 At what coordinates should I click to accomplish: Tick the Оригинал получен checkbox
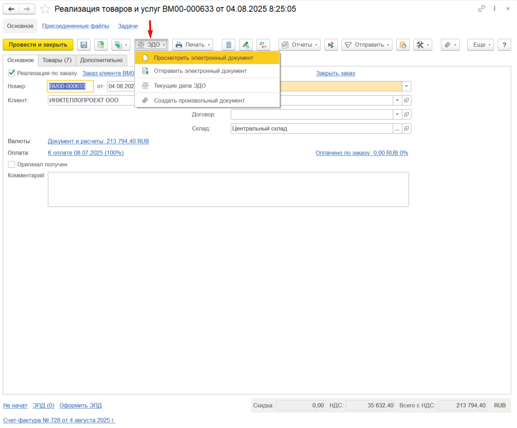(11, 164)
